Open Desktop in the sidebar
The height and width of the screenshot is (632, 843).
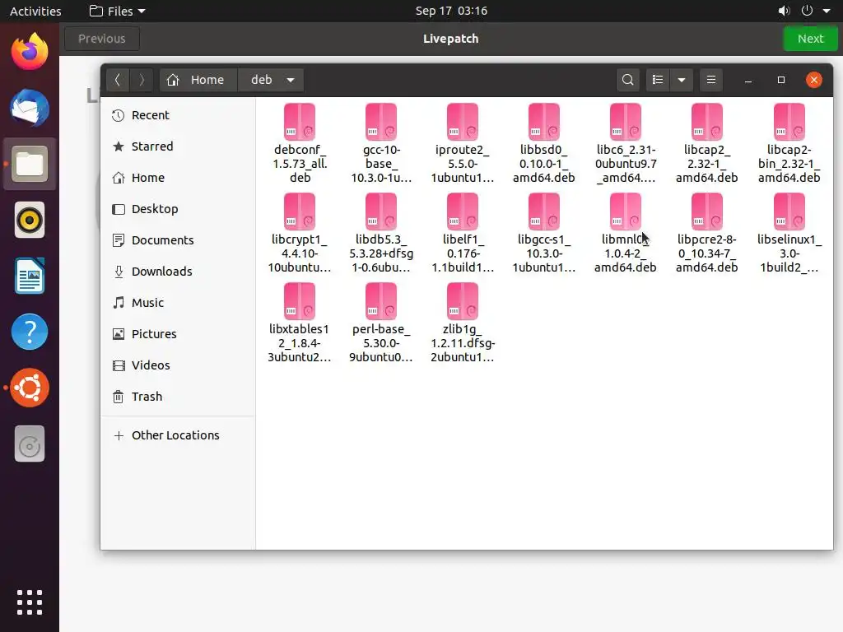click(178, 208)
